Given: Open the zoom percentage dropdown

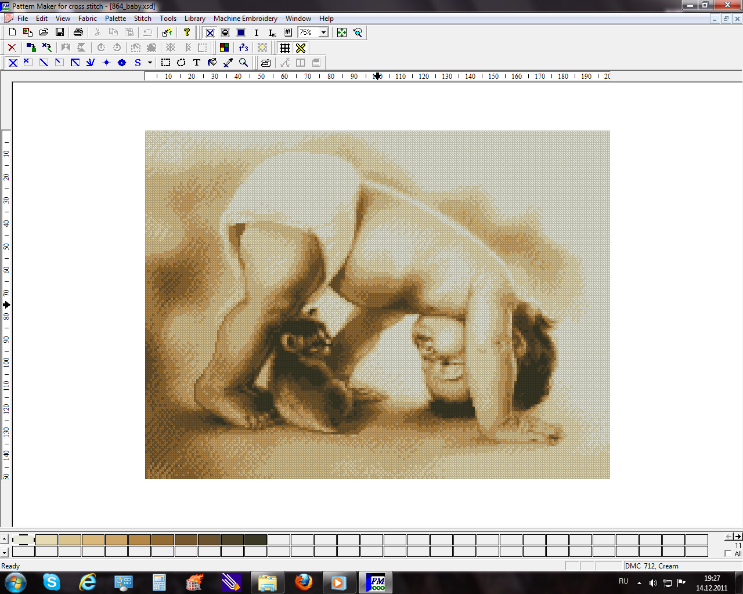Looking at the screenshot, I should (323, 32).
